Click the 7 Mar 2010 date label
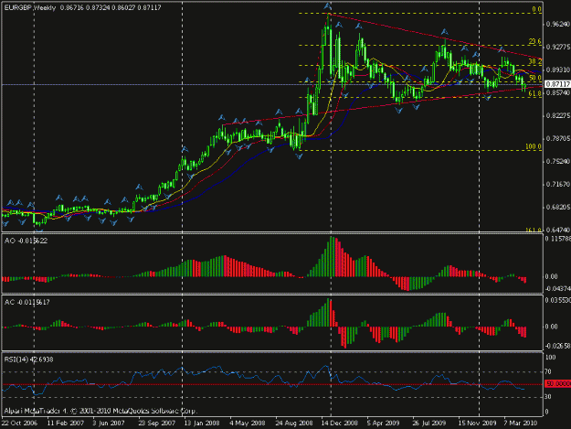Viewport: 571px width, 429px height. [x=521, y=424]
